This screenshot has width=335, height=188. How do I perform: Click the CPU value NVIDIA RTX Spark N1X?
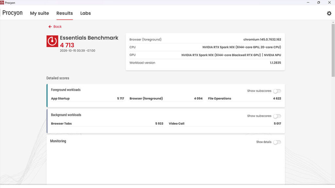coord(242,47)
